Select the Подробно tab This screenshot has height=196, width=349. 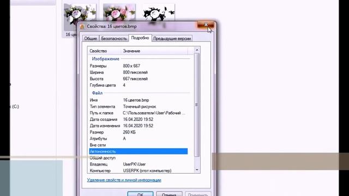140,38
